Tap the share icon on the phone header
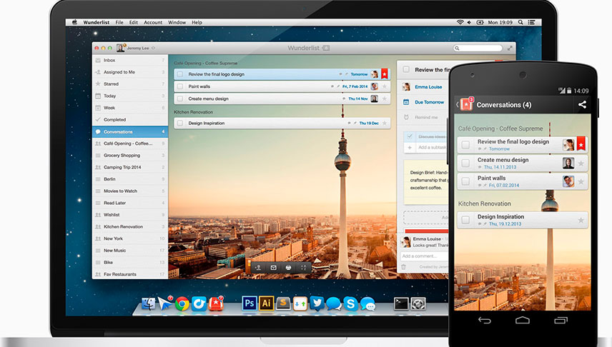 pyautogui.click(x=582, y=105)
